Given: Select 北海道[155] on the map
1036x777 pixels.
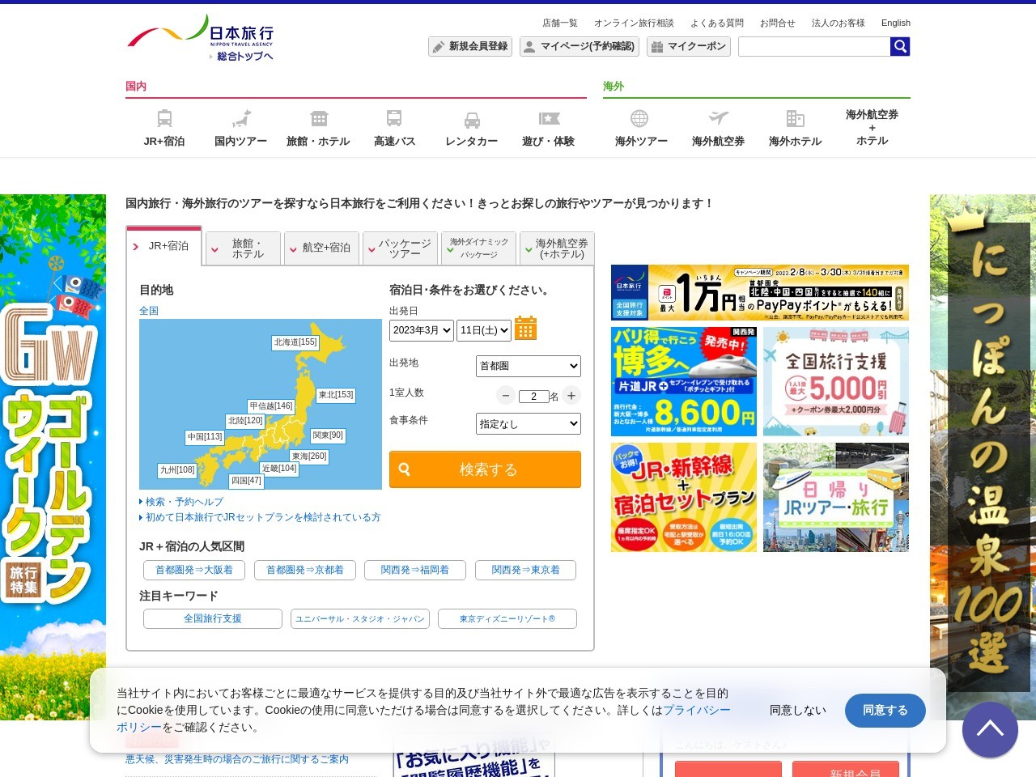Looking at the screenshot, I should coord(295,342).
